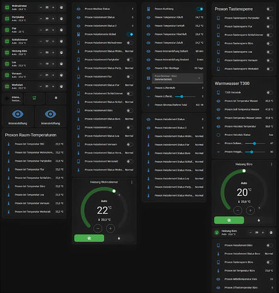Open the Sommerbetrieb operating mode dropdown
279x293 pixels.
click(177, 78)
